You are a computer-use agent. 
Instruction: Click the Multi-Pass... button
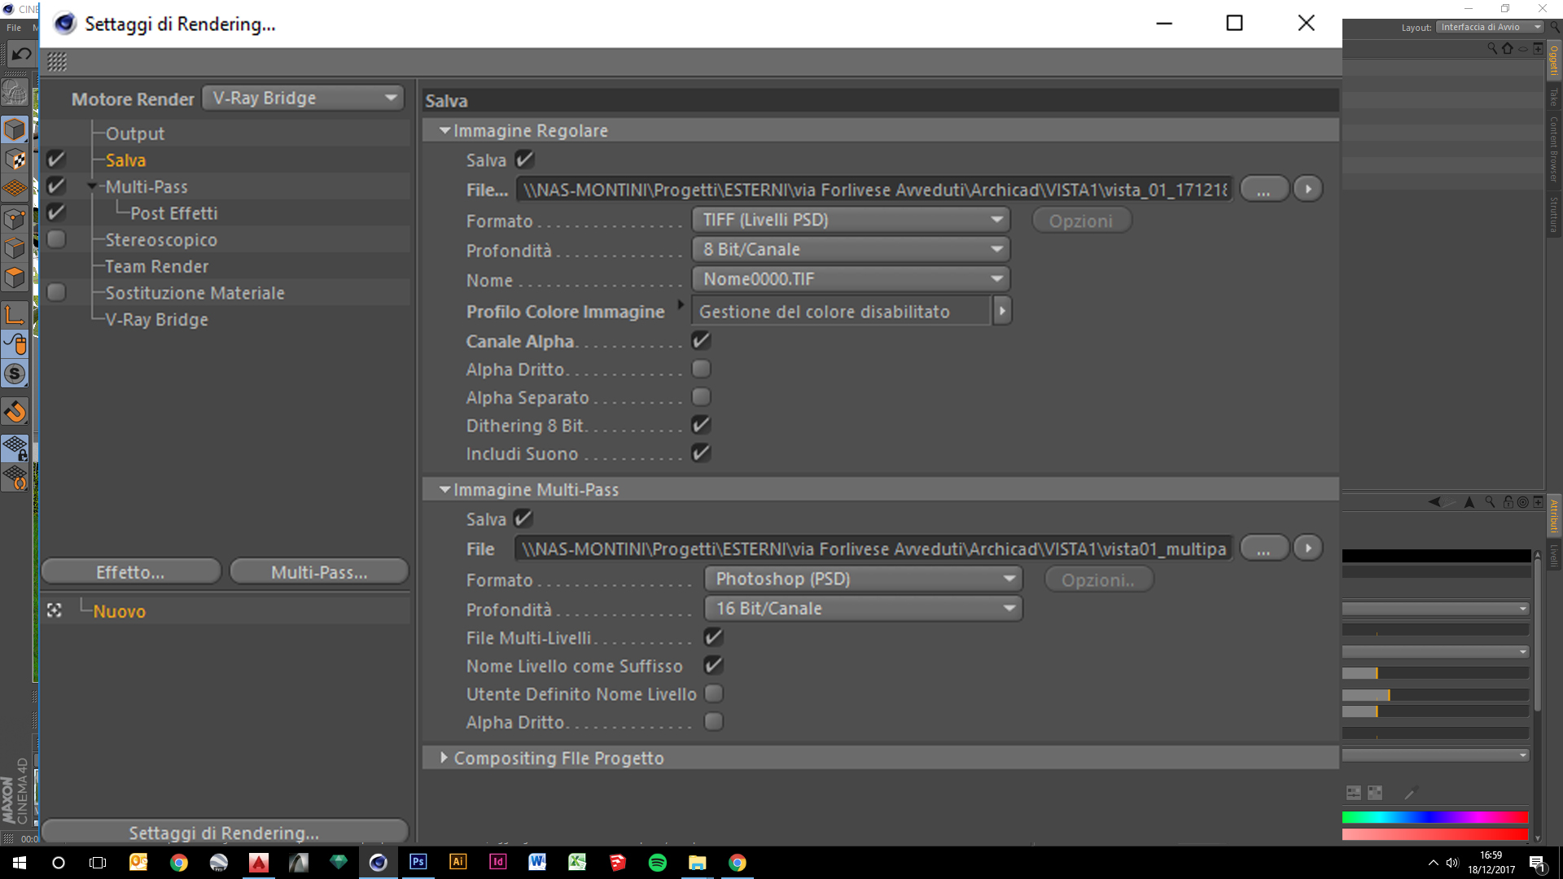point(319,572)
